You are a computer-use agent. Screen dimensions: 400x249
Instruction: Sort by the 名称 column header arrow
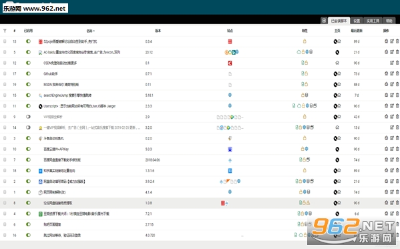91,31
